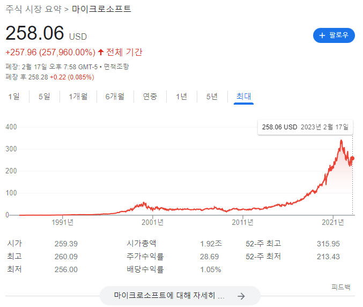Click the 258.06 USD chart tooltip
The width and height of the screenshot is (363, 307).
click(x=305, y=127)
